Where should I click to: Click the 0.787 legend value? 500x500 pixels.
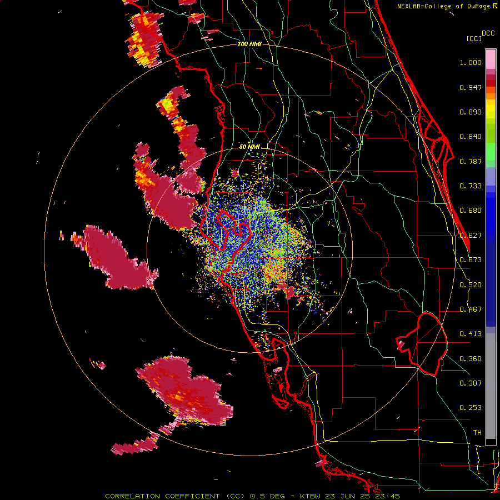[x=471, y=161]
